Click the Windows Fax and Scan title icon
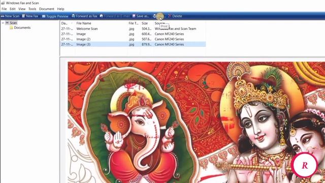Viewport: 325px width, 183px height. [x=3, y=3]
